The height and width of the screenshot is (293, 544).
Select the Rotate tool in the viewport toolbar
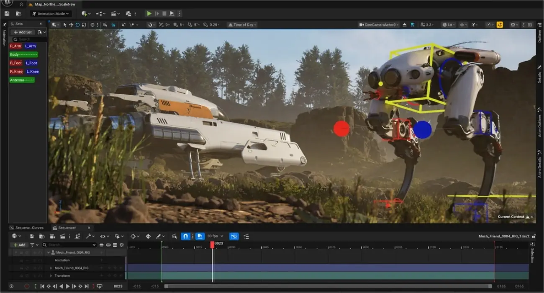[78, 25]
